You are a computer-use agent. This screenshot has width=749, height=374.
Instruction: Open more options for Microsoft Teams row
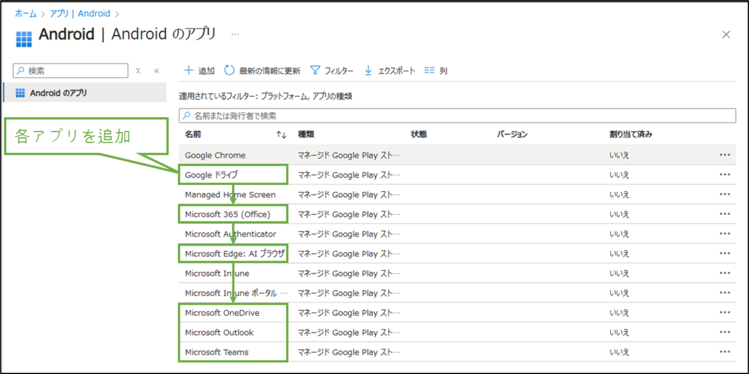tap(725, 352)
